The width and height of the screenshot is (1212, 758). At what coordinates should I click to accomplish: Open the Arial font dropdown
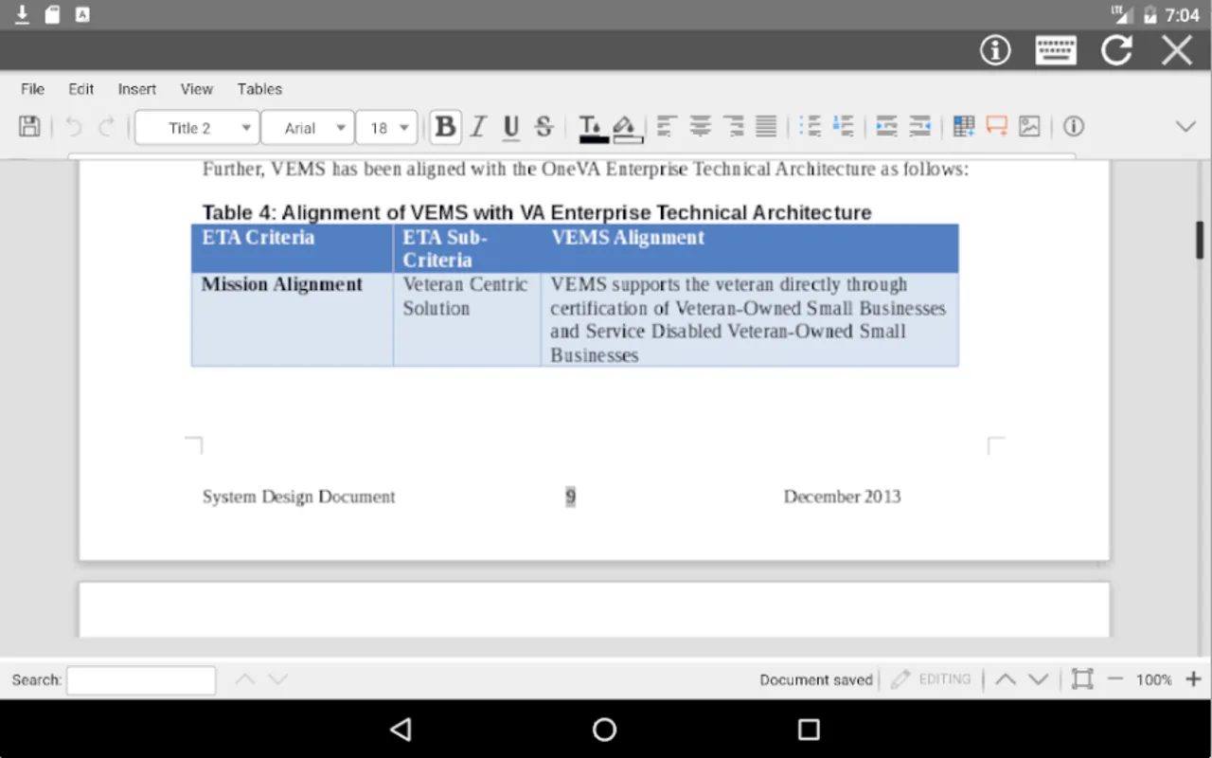308,128
